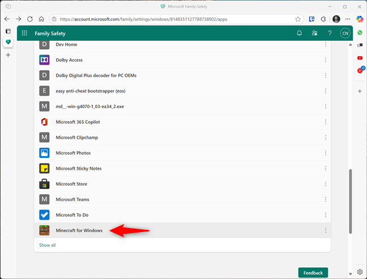This screenshot has height=279, width=367.
Task: Click the Microsoft To Do icon
Action: coord(44,215)
